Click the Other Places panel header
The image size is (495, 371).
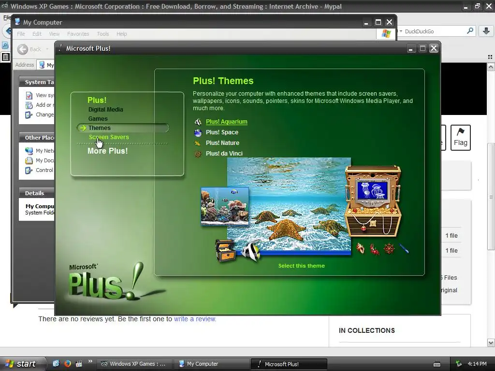click(x=37, y=138)
